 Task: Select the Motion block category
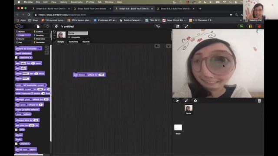(23, 32)
